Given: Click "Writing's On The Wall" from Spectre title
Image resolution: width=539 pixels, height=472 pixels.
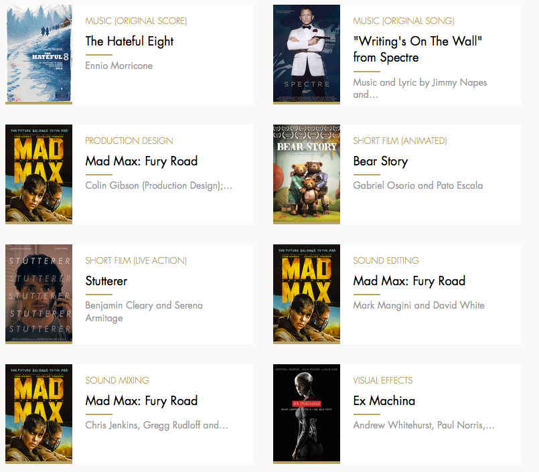Looking at the screenshot, I should point(418,49).
